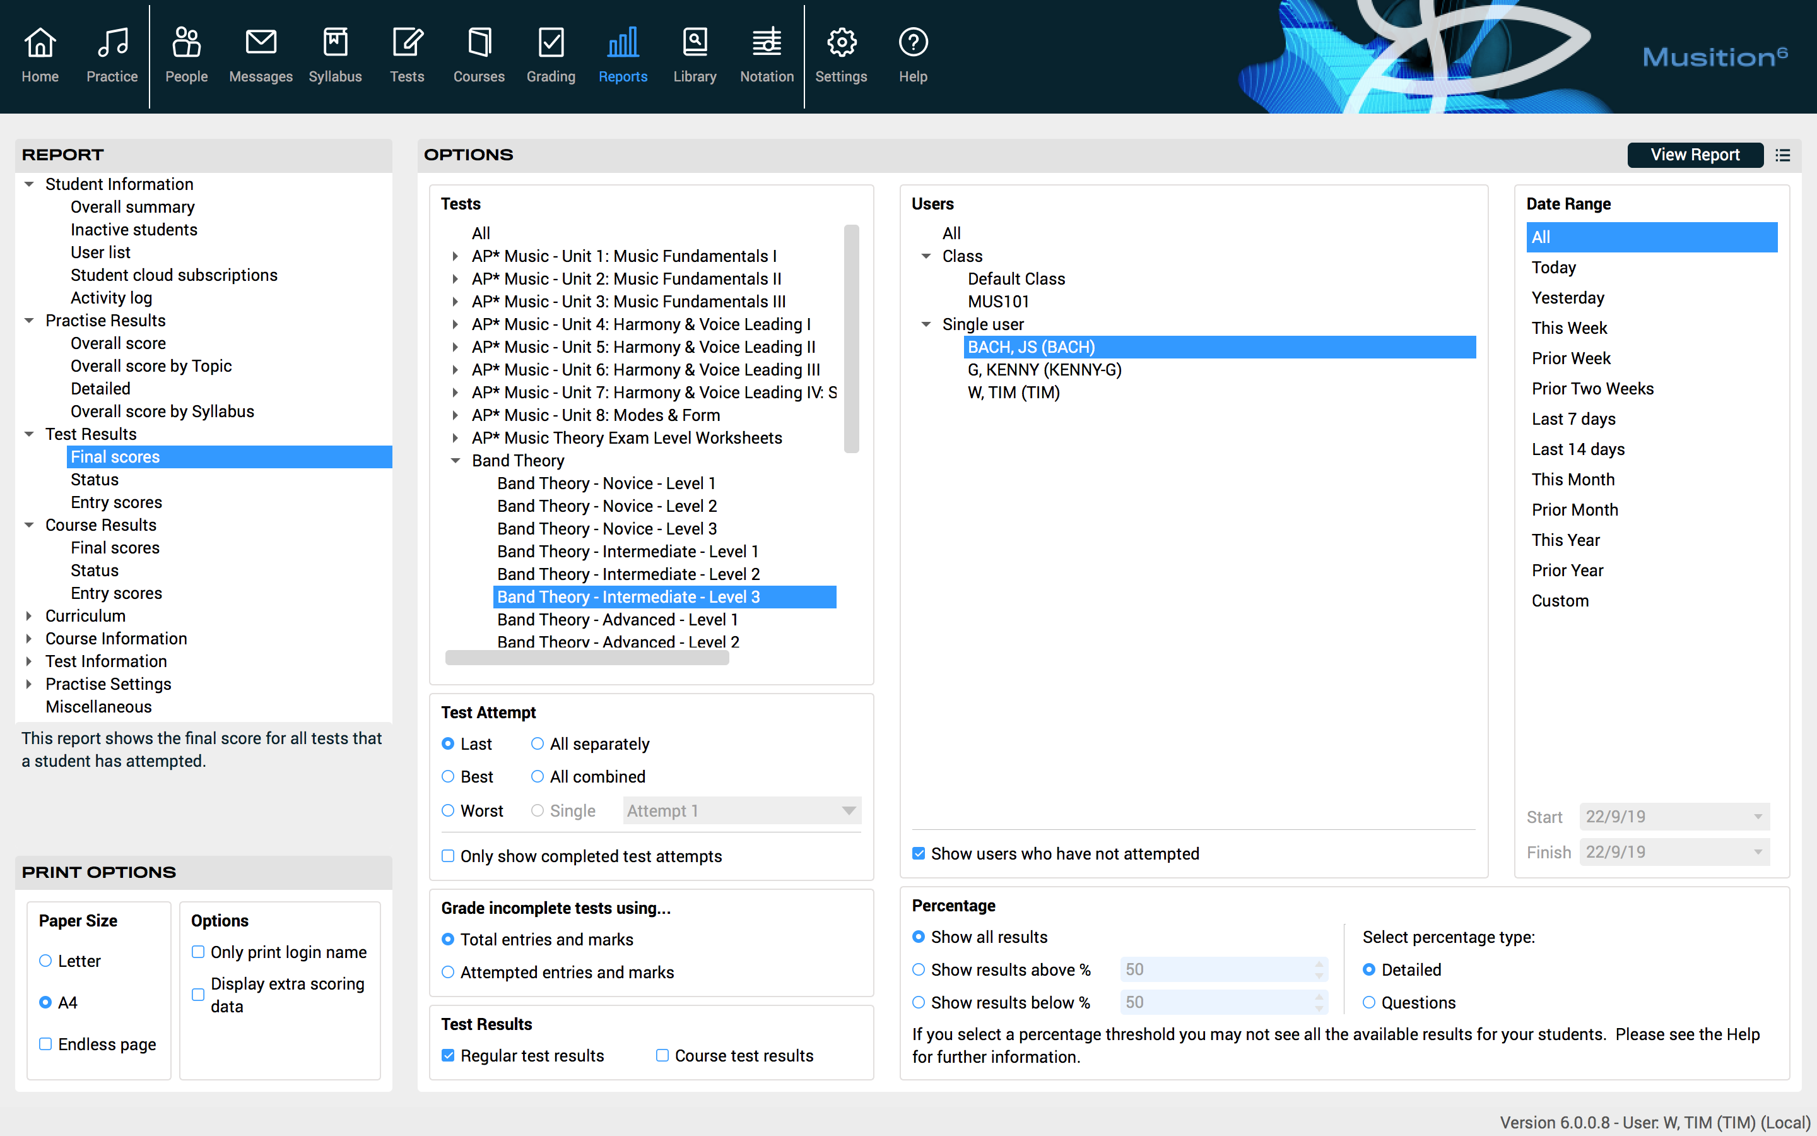Open the Syllabus icon

[335, 44]
